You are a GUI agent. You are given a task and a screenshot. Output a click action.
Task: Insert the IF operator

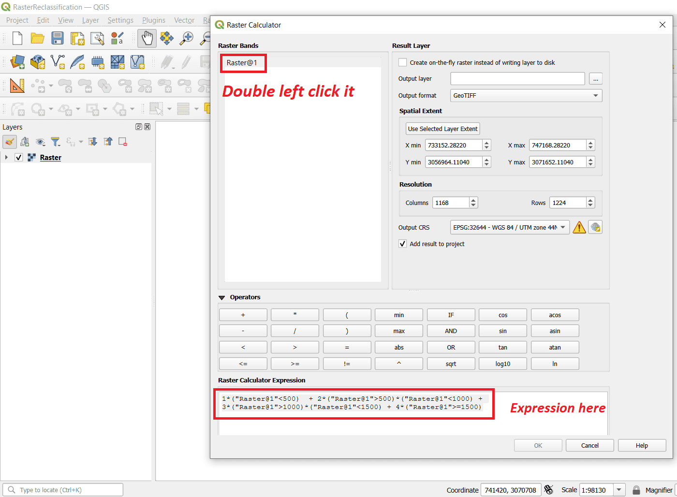(x=450, y=314)
